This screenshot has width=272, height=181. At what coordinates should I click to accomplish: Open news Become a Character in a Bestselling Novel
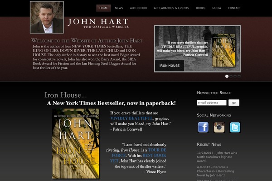click(x=215, y=171)
